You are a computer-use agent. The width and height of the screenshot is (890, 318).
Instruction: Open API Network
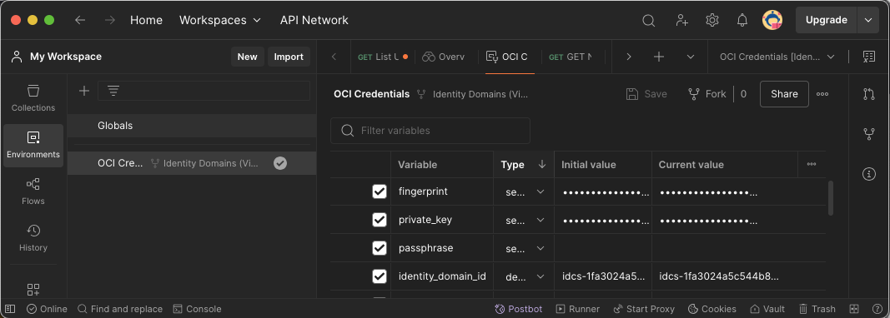tap(314, 21)
